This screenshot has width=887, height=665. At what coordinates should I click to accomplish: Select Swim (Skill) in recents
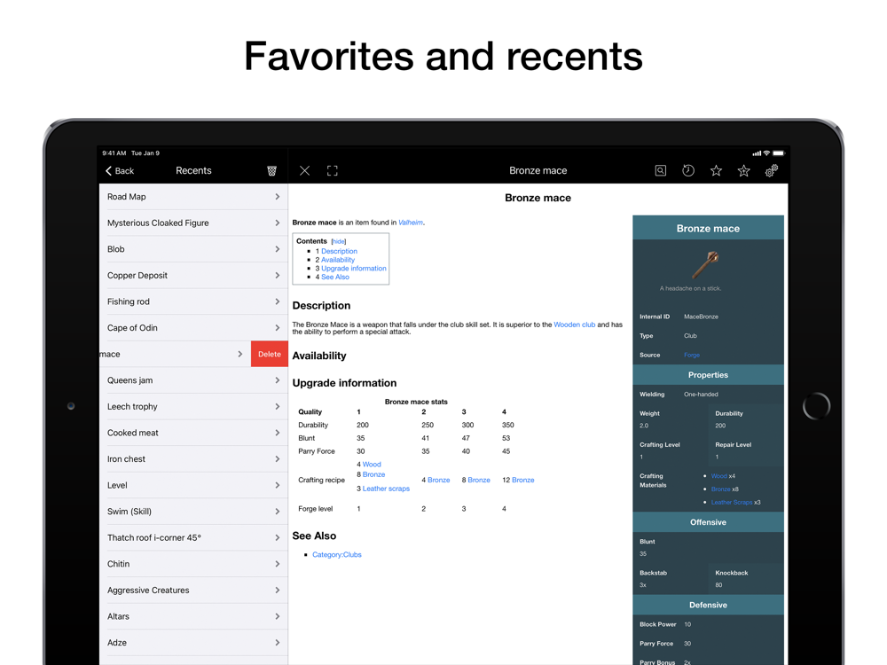coord(193,512)
